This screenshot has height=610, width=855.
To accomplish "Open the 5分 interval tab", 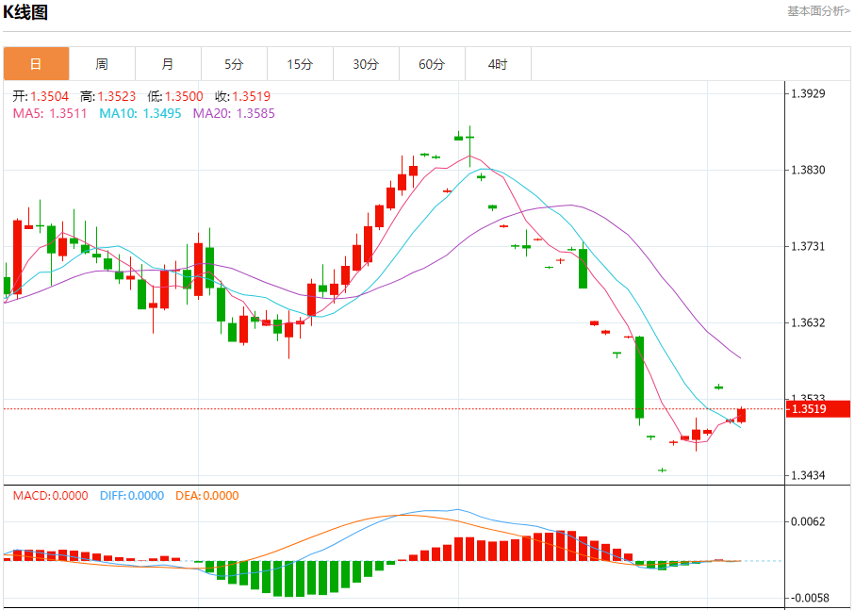I will coord(234,64).
